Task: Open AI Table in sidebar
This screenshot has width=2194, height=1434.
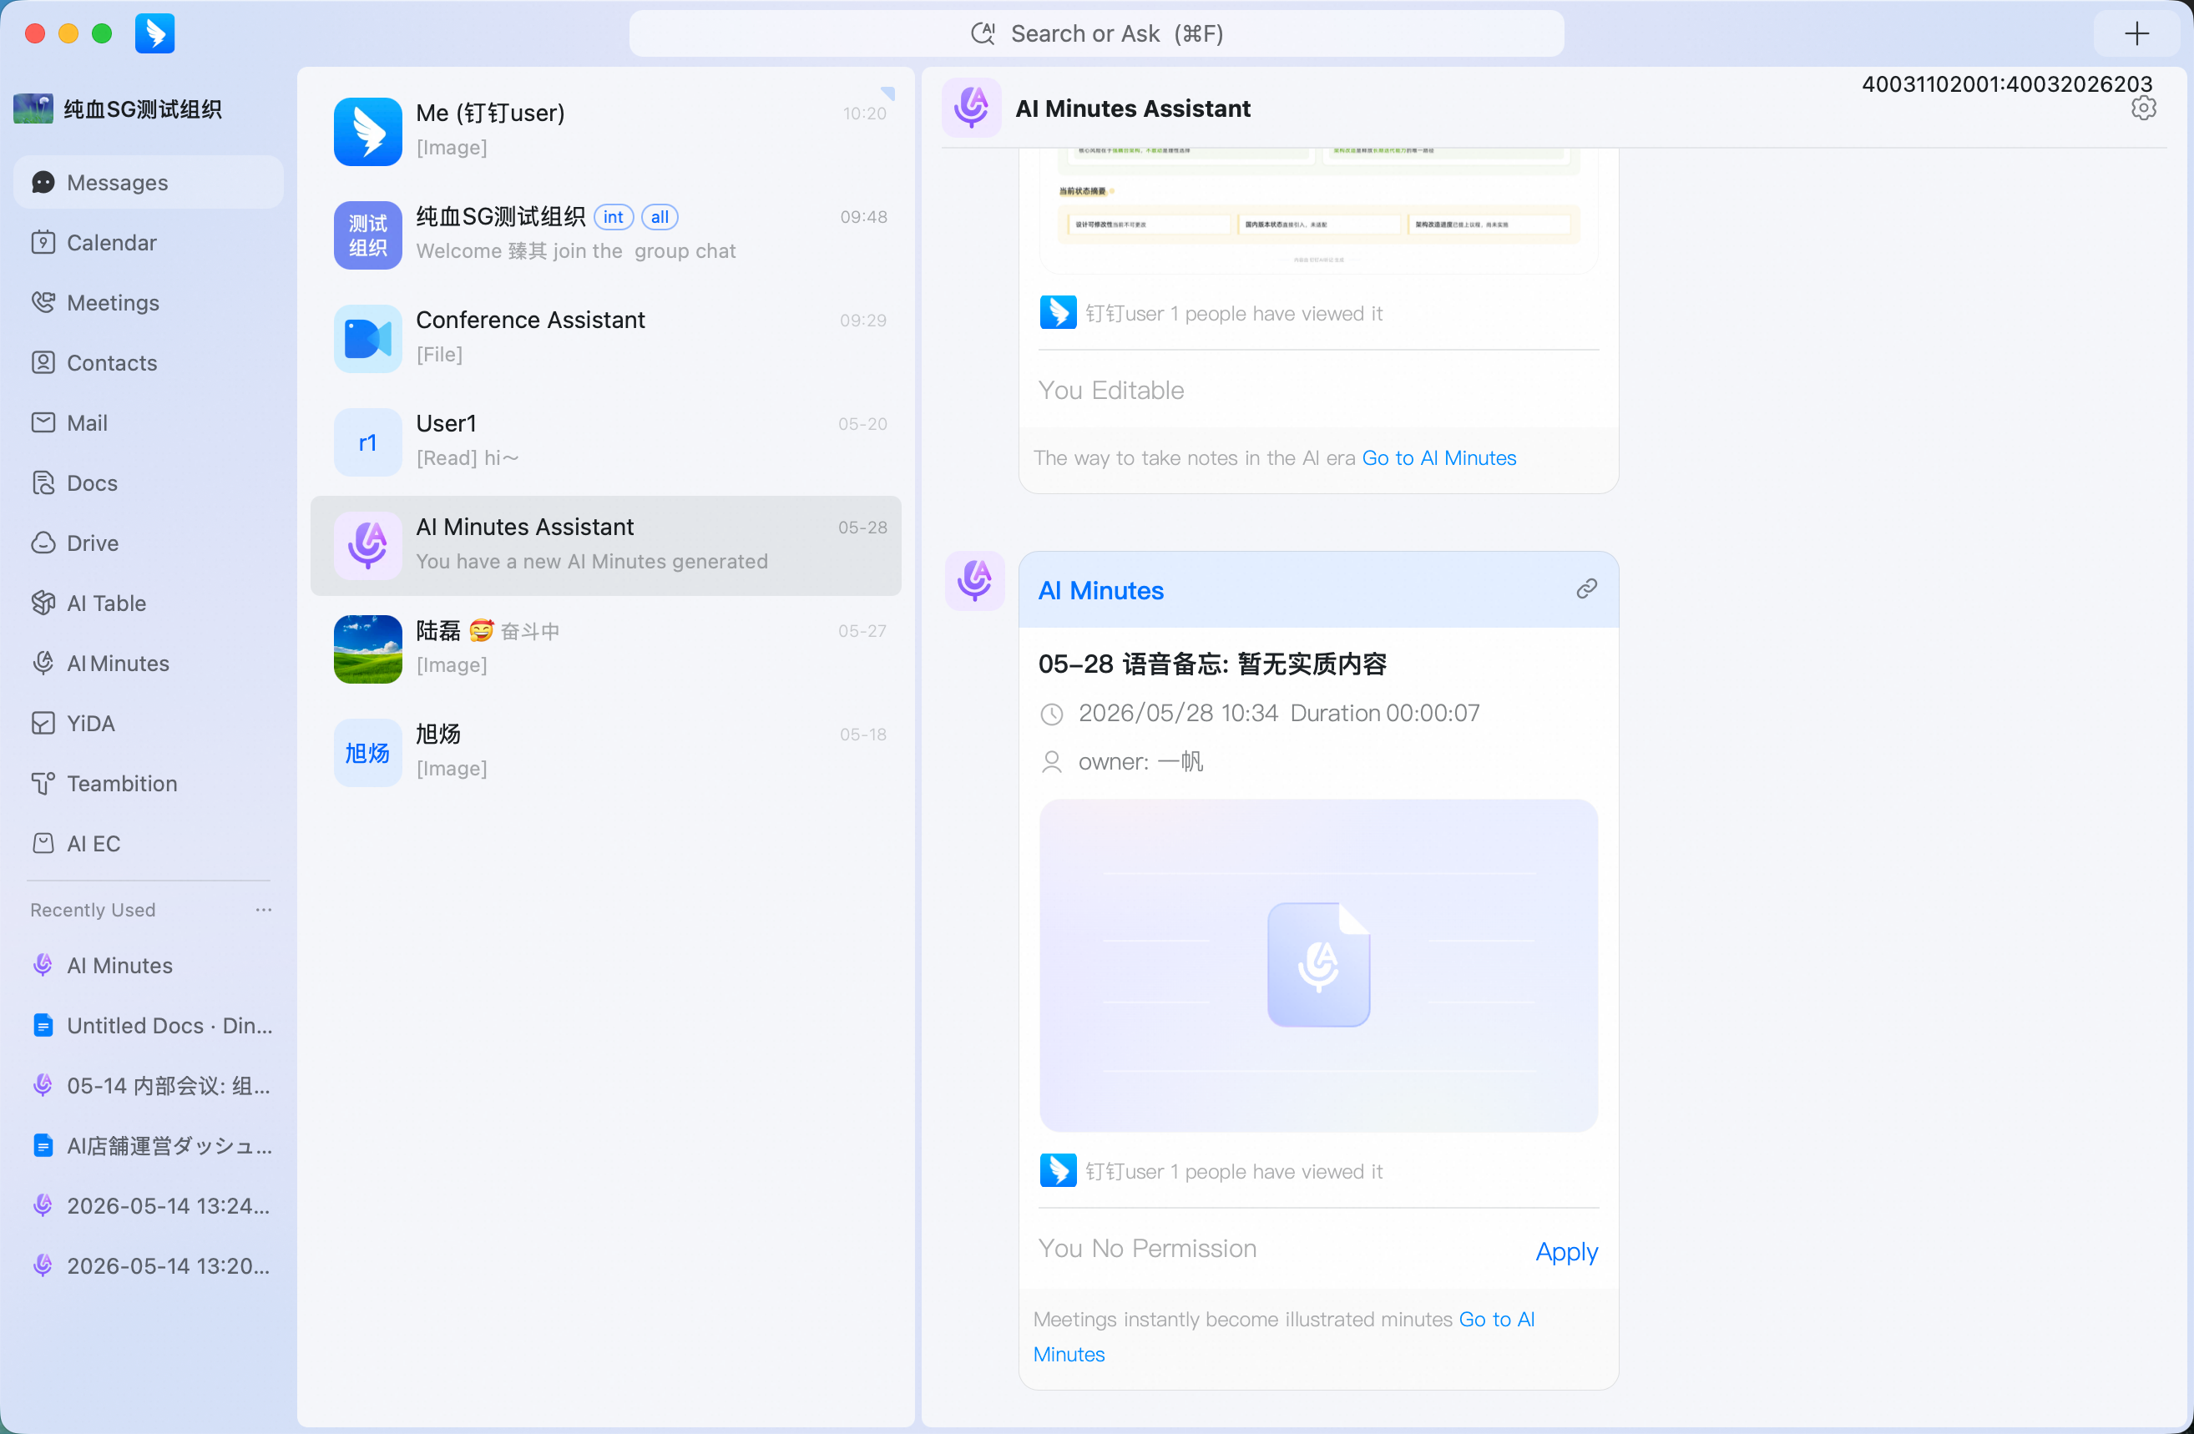Action: click(x=149, y=603)
